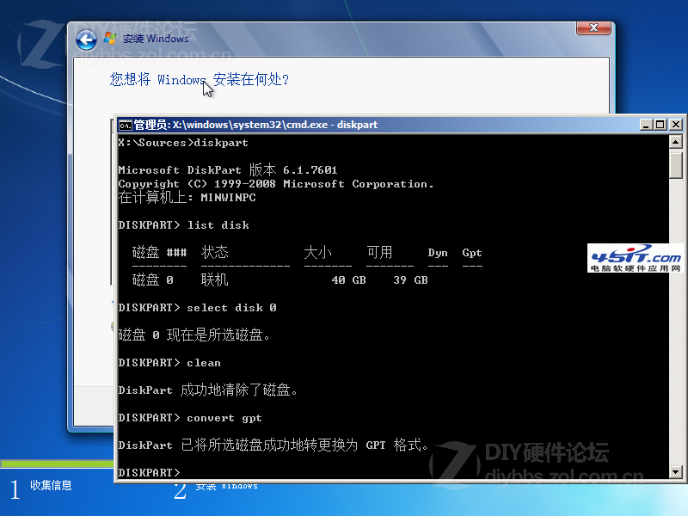The width and height of the screenshot is (688, 516).
Task: Click the 'MINWINPC' computer name text
Action: [x=228, y=198]
